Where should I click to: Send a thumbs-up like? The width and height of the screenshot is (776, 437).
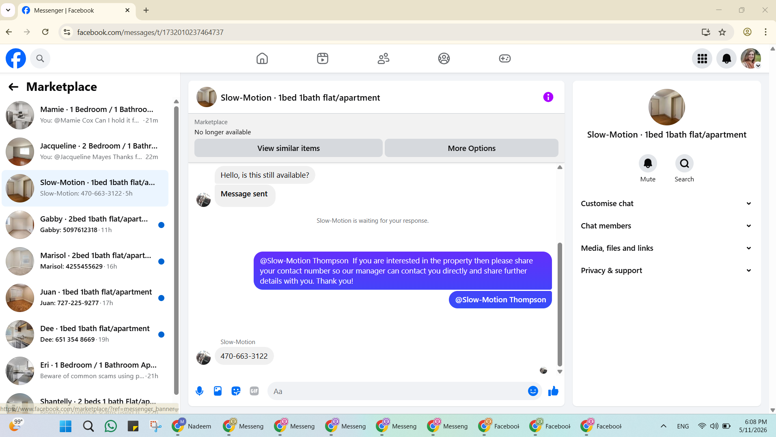(554, 391)
